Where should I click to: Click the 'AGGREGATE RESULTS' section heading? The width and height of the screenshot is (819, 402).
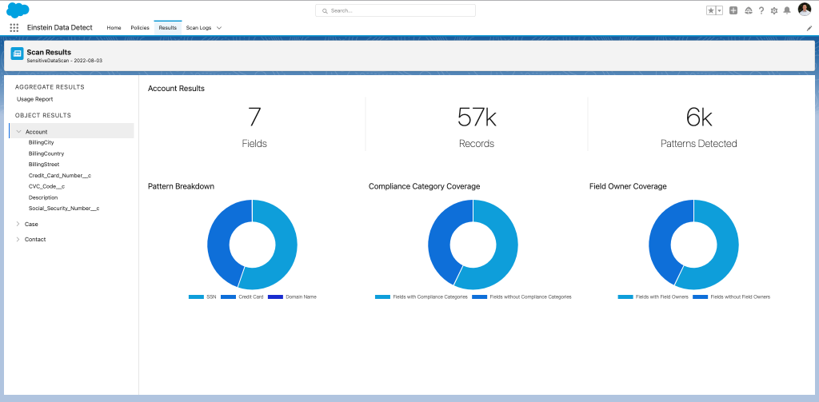coord(50,87)
